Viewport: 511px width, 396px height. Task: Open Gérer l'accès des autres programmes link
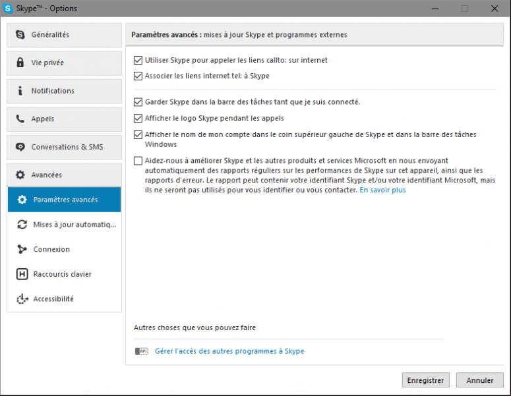[x=229, y=351]
